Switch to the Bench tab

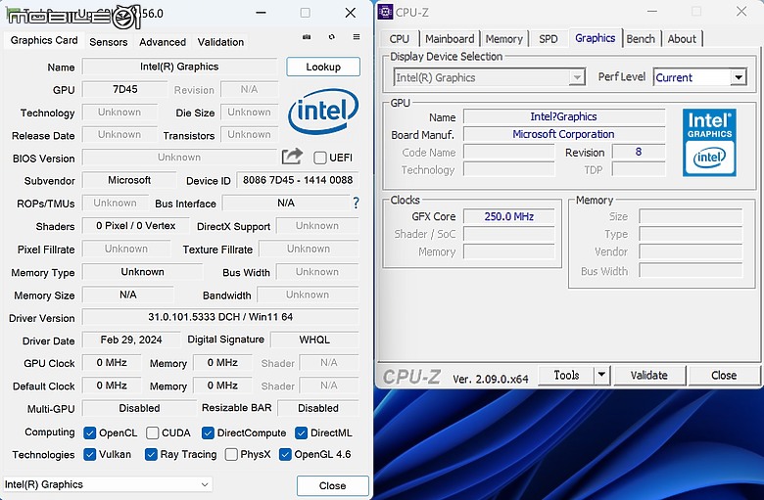pyautogui.click(x=641, y=39)
